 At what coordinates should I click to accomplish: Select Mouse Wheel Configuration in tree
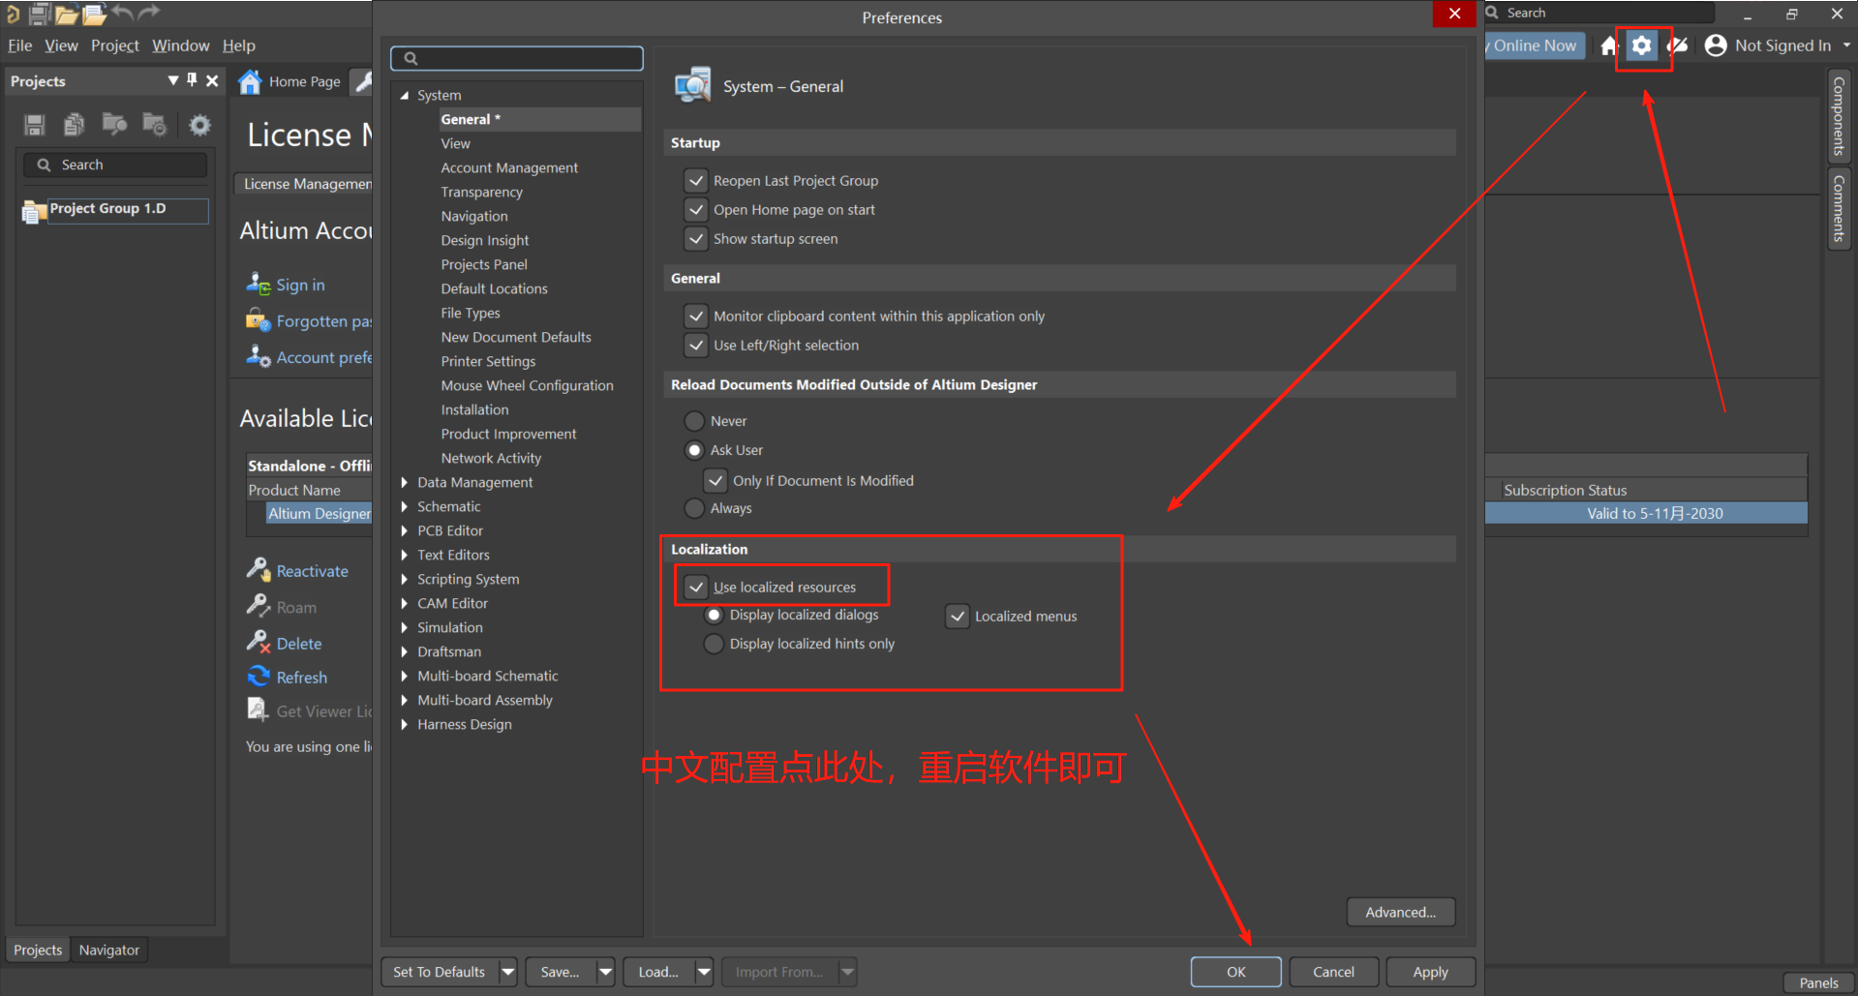click(x=527, y=385)
